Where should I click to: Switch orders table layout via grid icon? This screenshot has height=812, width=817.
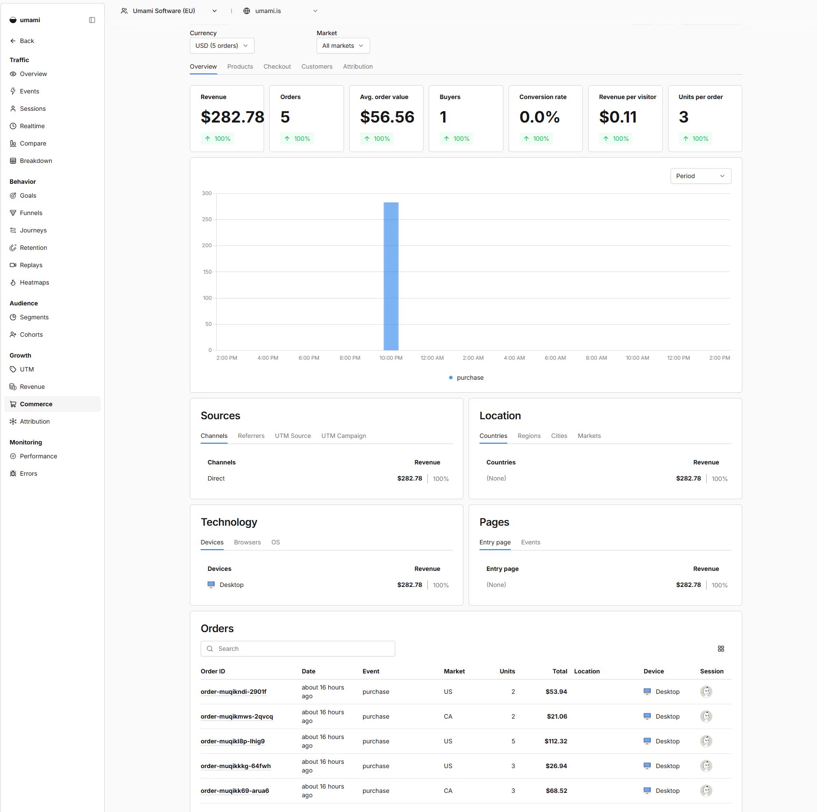coord(721,649)
